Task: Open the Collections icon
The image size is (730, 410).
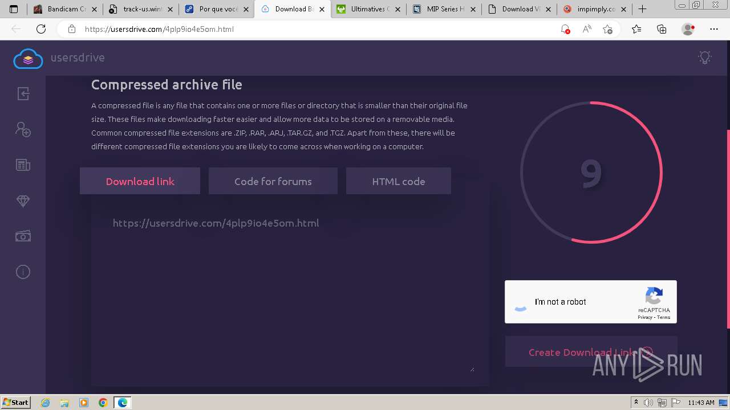Action: 662,29
